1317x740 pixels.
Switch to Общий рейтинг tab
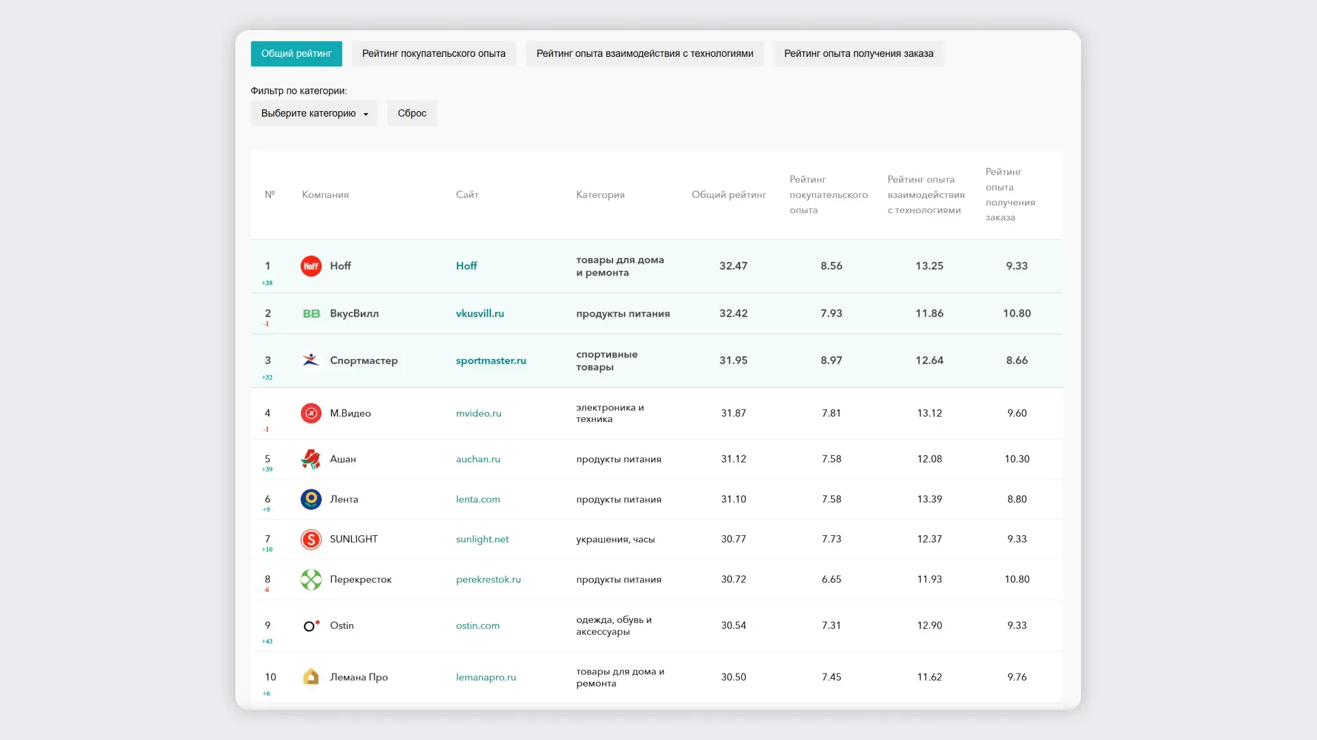click(296, 53)
